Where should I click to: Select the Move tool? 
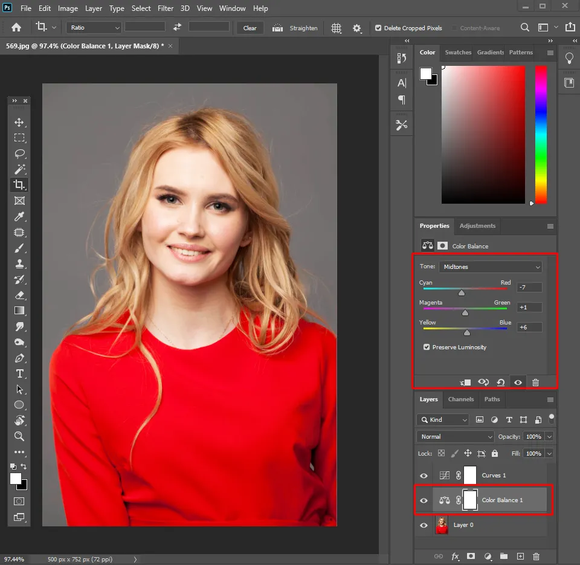[x=19, y=122]
